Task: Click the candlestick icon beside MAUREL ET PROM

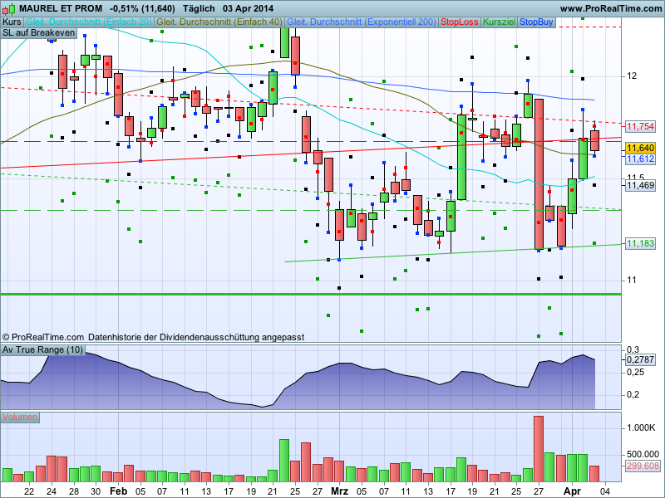Action: coord(8,8)
